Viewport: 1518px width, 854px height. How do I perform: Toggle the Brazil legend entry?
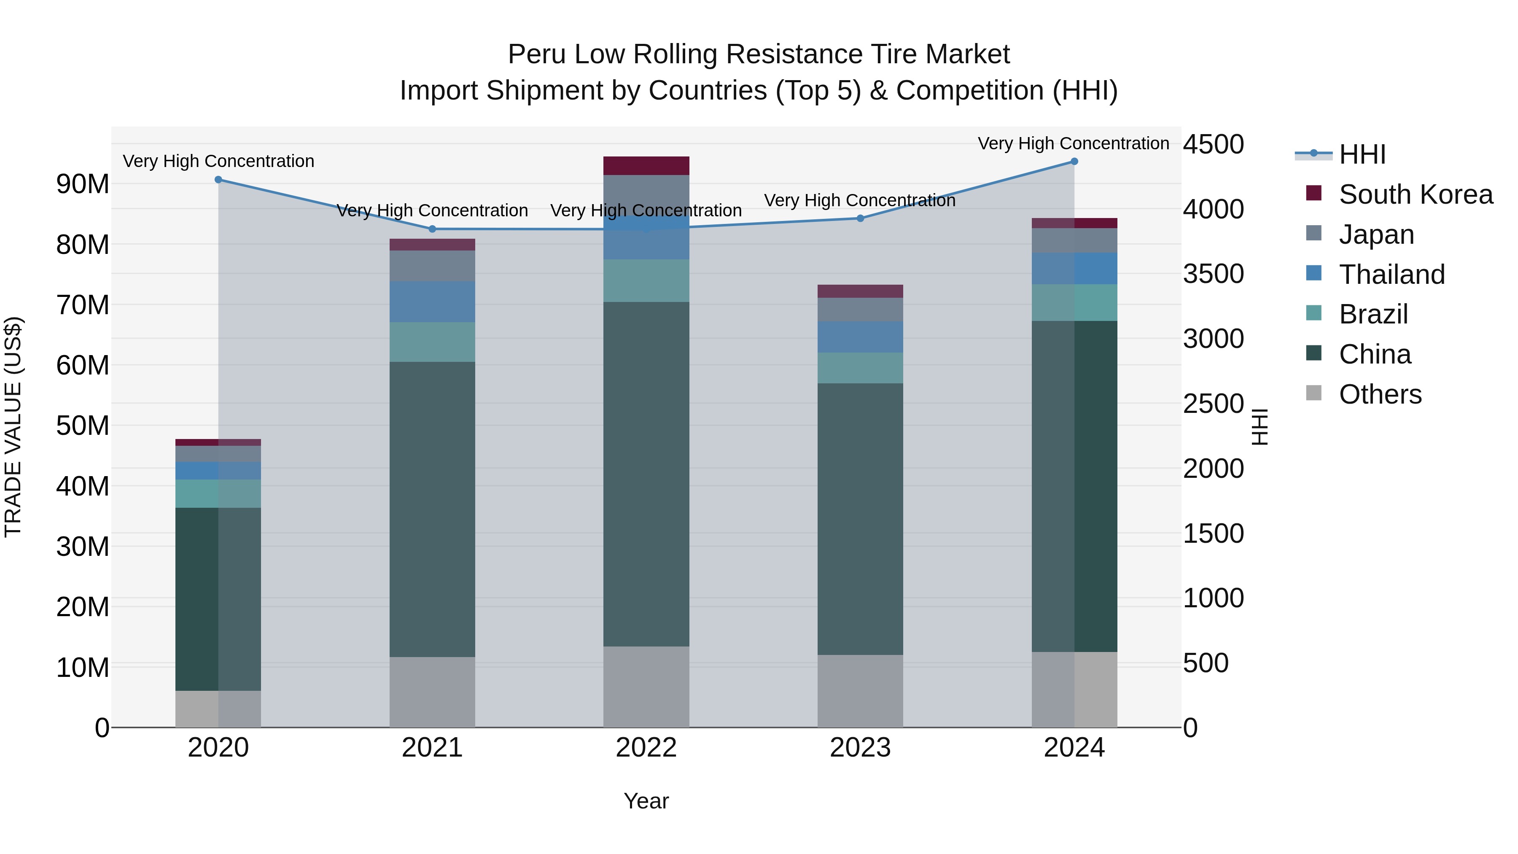pyautogui.click(x=1357, y=314)
